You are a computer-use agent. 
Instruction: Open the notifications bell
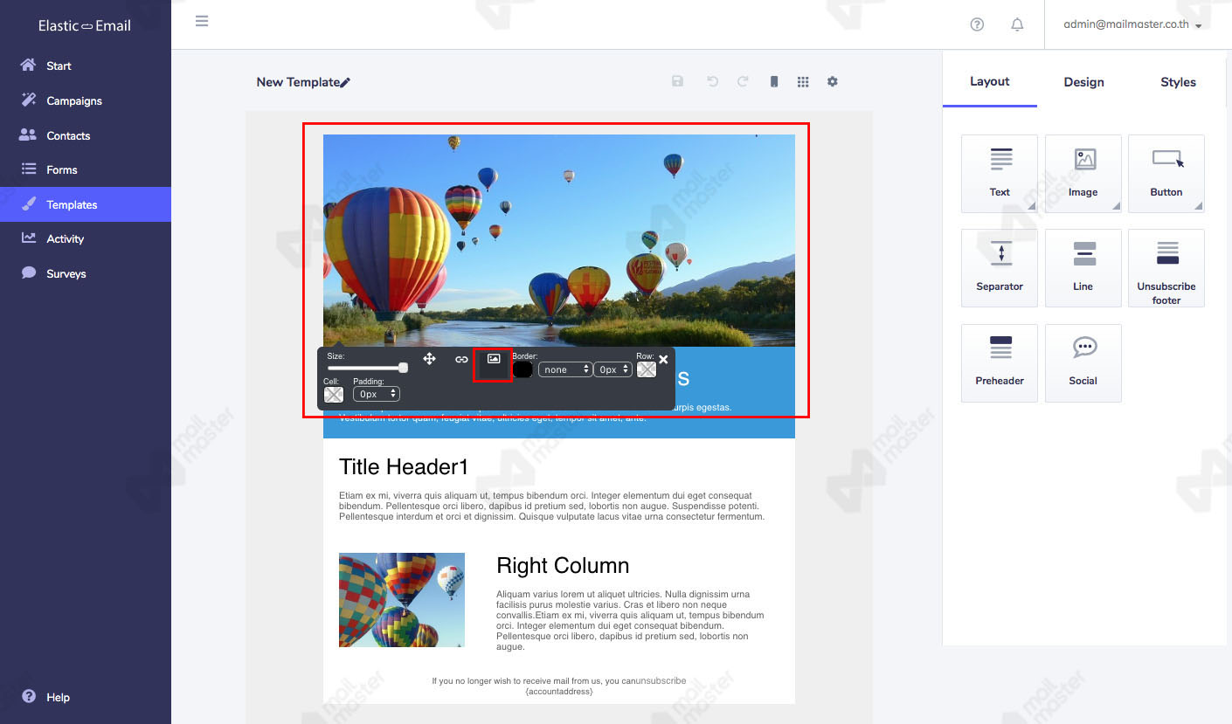click(x=1017, y=24)
